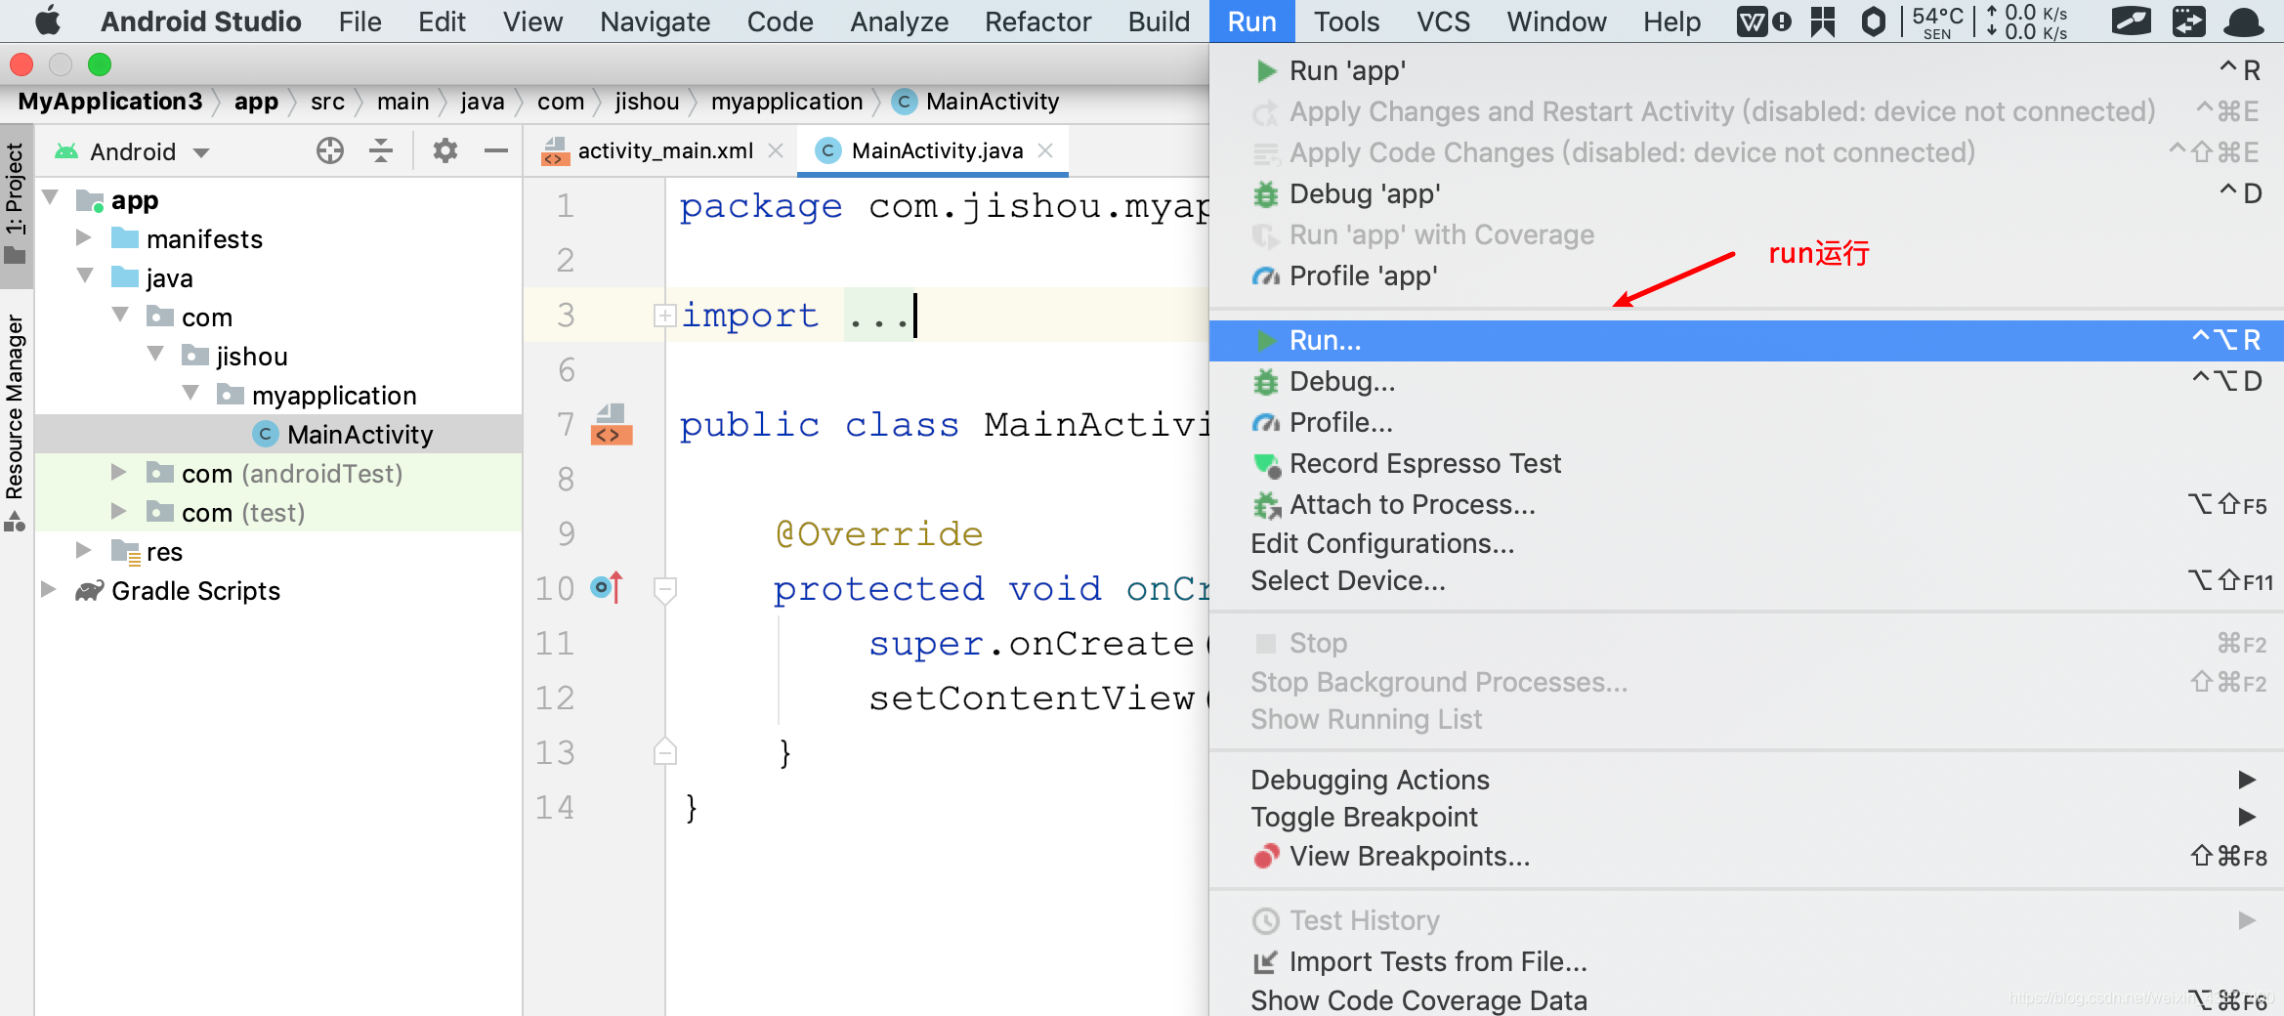This screenshot has width=2284, height=1016.
Task: Click the @Override annotation text
Action: pyautogui.click(x=879, y=534)
